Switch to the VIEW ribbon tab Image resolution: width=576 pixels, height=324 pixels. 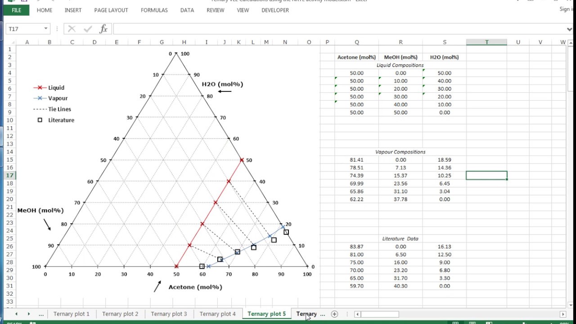click(x=243, y=10)
